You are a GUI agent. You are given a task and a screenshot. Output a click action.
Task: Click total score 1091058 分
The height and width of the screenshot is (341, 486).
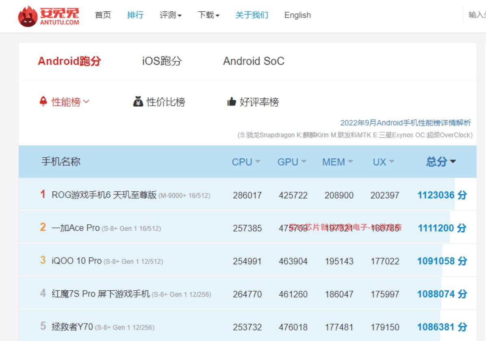click(442, 261)
